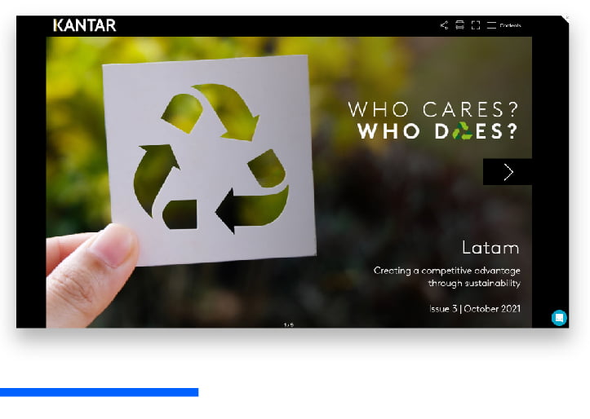Click 'Issue 3 | October 2021' text

(475, 309)
